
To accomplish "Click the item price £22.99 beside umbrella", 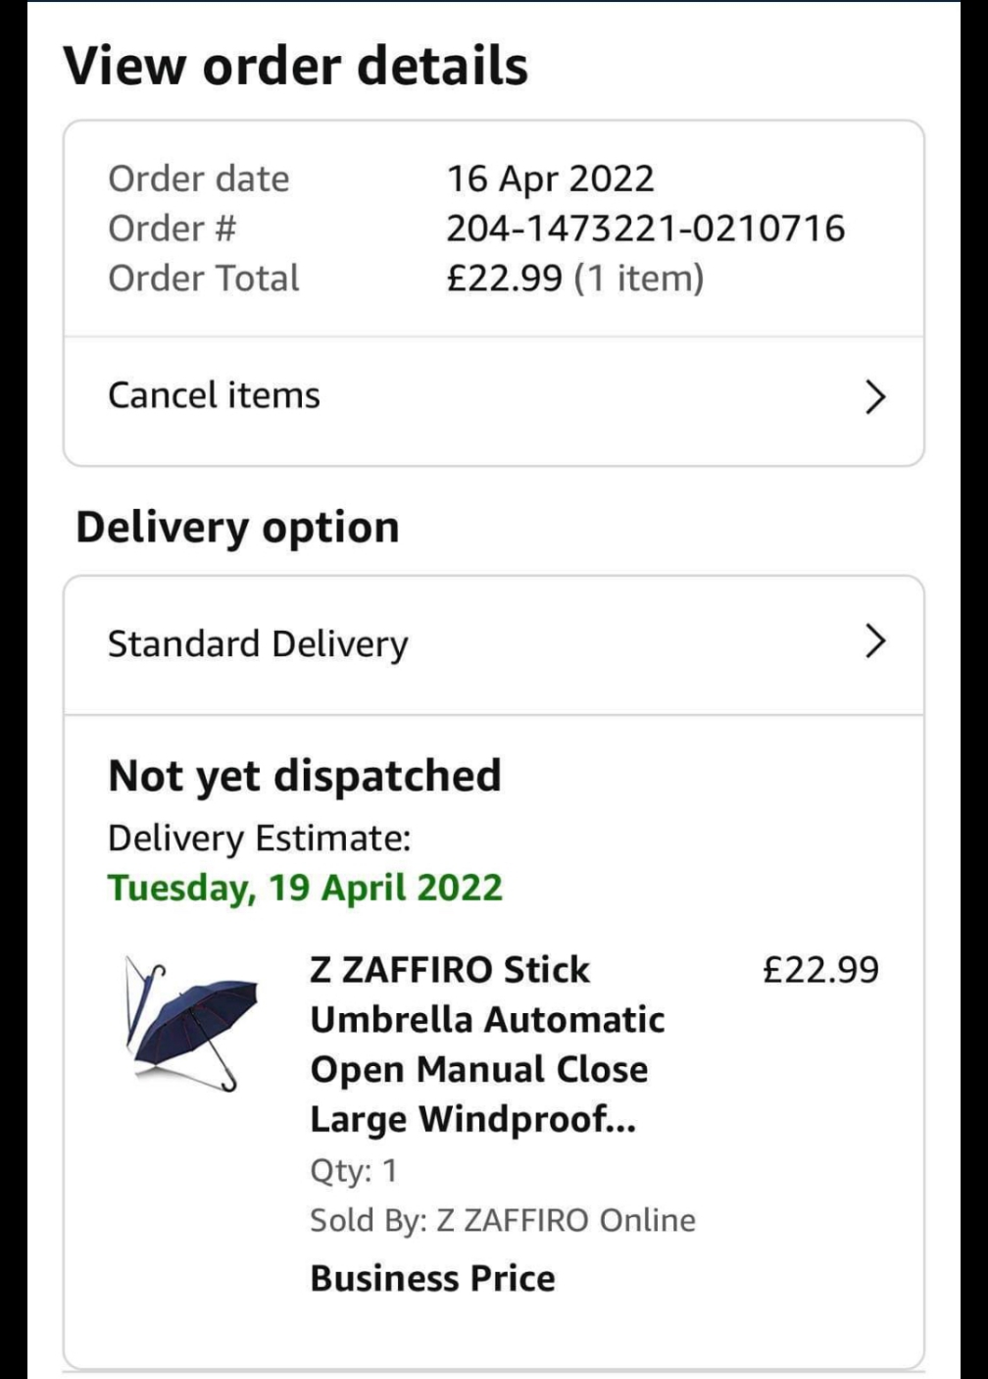I will [820, 970].
